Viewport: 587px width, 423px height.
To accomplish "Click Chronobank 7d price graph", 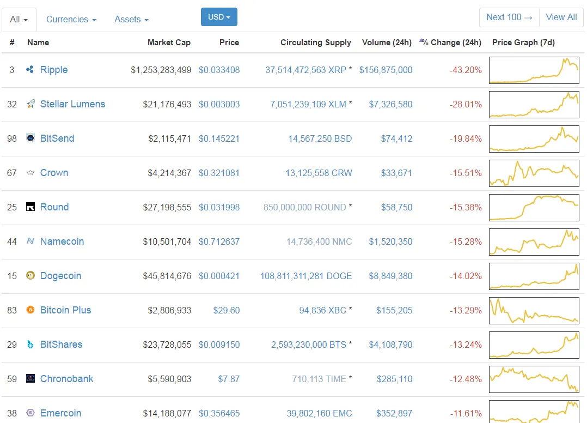I will click(534, 379).
